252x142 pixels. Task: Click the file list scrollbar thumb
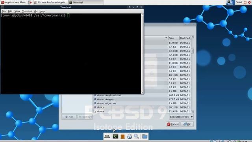(193, 51)
